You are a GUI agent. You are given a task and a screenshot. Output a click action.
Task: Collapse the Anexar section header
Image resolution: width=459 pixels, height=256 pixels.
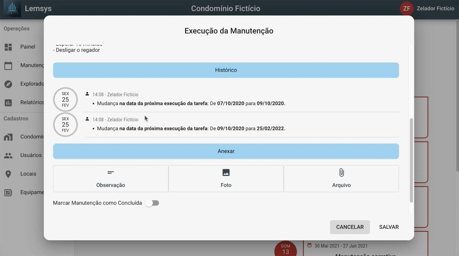(x=226, y=151)
